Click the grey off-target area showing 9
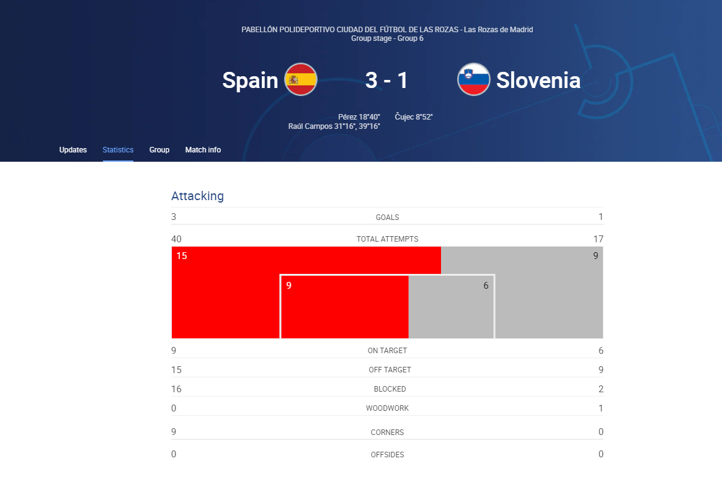Viewport: 722px width, 492px height. point(548,292)
